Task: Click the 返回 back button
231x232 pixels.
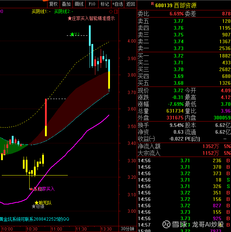Action: 131,4
